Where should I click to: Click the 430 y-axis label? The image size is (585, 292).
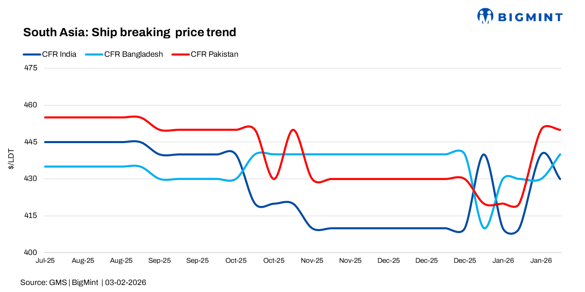[x=31, y=179]
